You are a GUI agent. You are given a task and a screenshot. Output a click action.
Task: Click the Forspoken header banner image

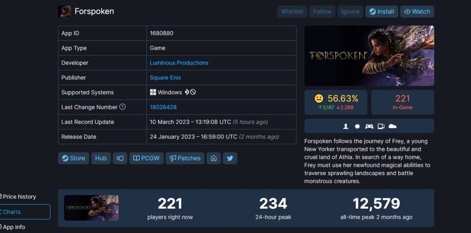369,56
